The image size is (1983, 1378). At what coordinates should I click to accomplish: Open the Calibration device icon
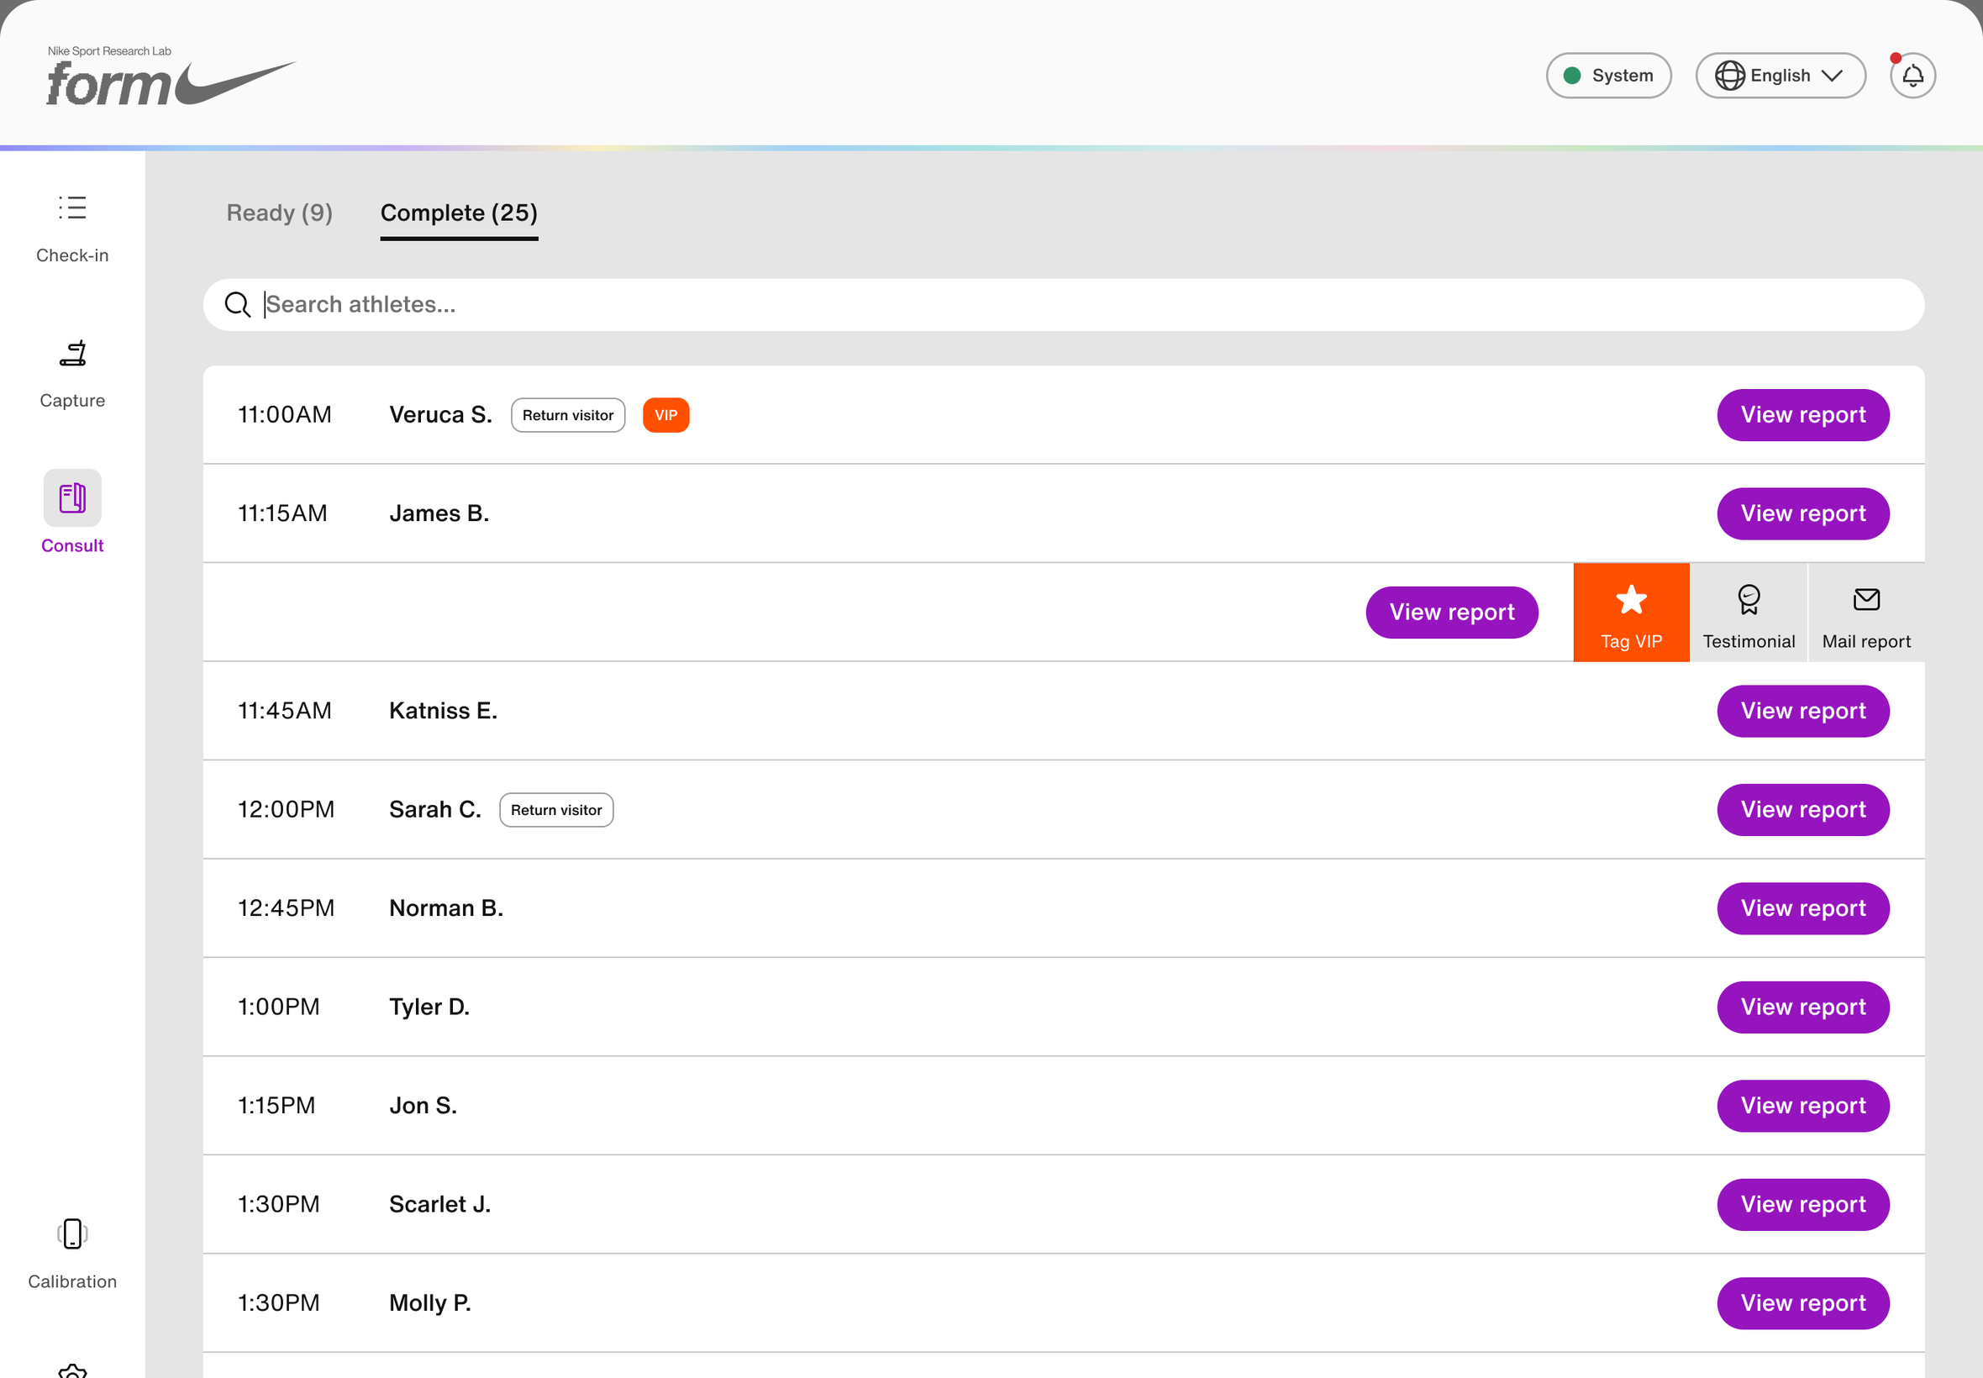(72, 1233)
